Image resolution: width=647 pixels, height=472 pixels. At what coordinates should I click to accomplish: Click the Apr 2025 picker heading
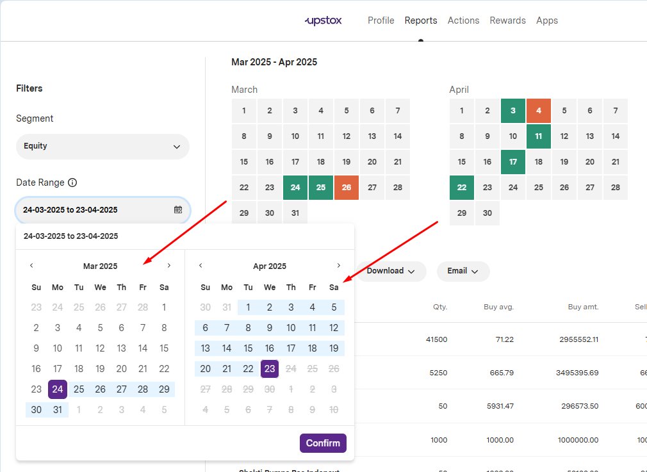(270, 266)
